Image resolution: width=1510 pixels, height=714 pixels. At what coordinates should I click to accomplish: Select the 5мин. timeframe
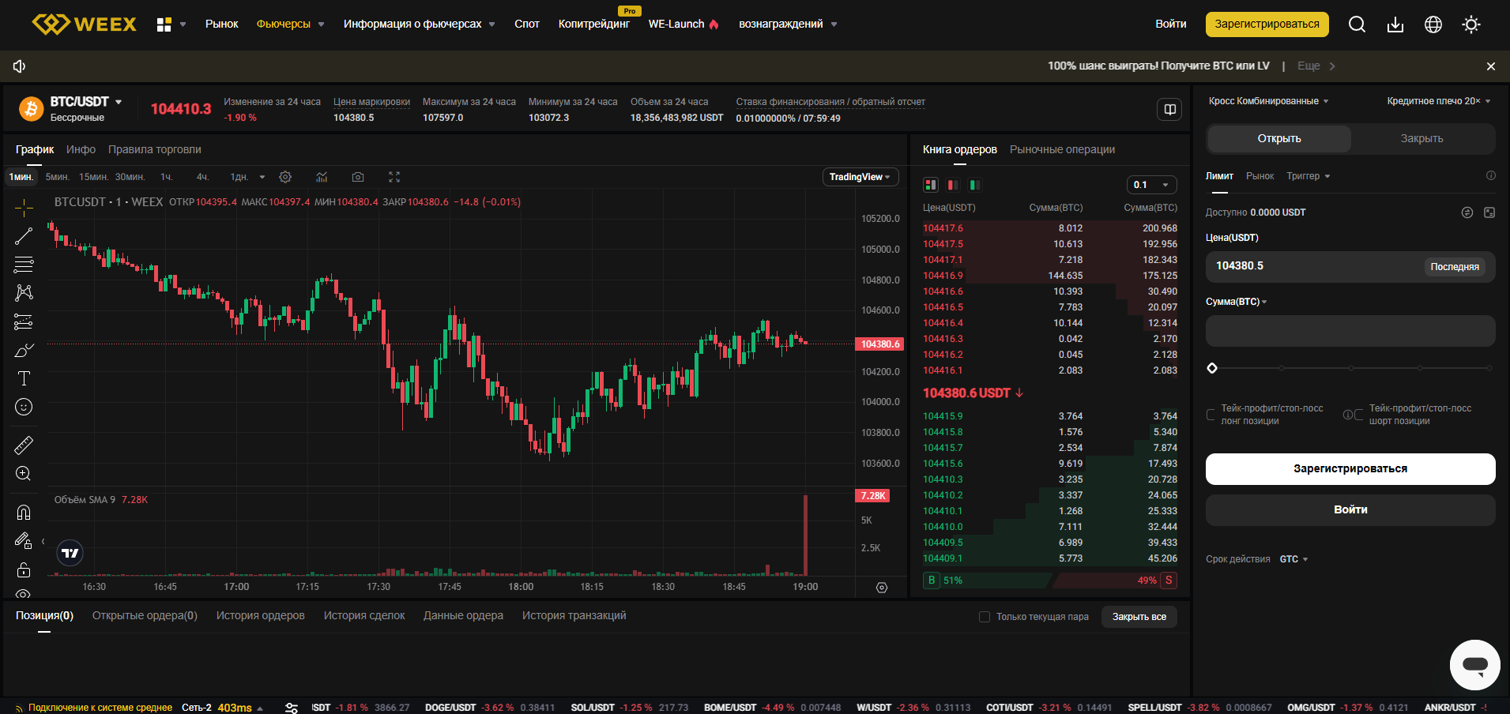click(x=57, y=177)
